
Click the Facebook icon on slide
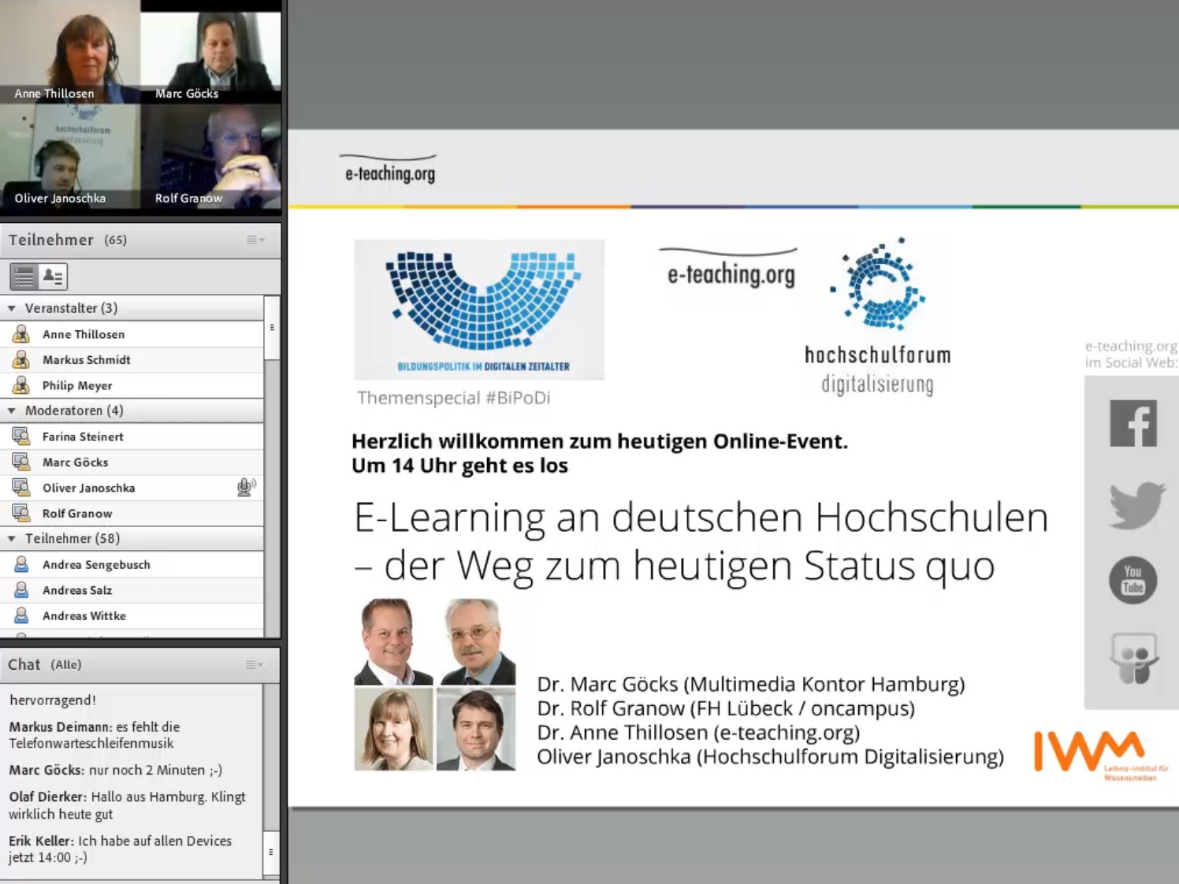pos(1133,423)
